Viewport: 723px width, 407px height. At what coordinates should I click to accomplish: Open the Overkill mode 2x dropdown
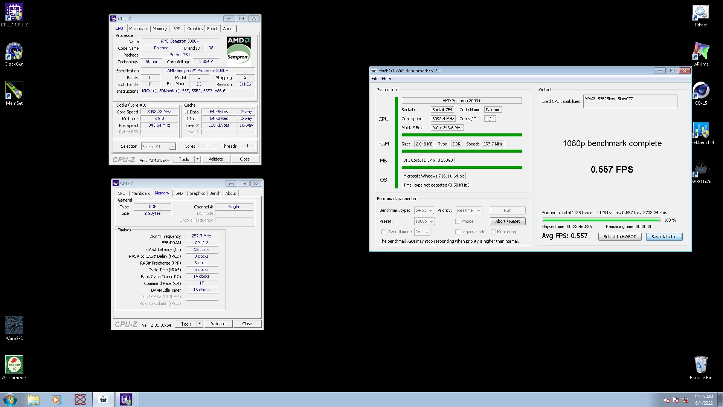coord(422,232)
